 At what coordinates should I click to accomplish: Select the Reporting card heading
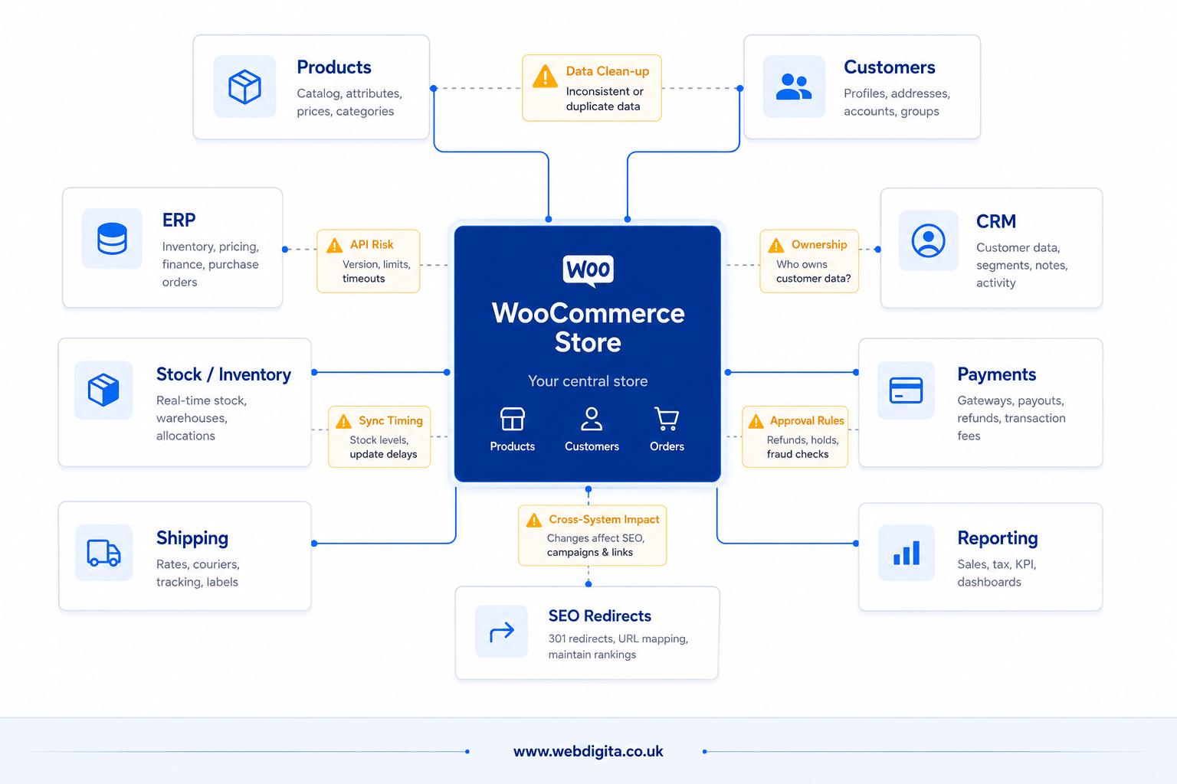[998, 538]
